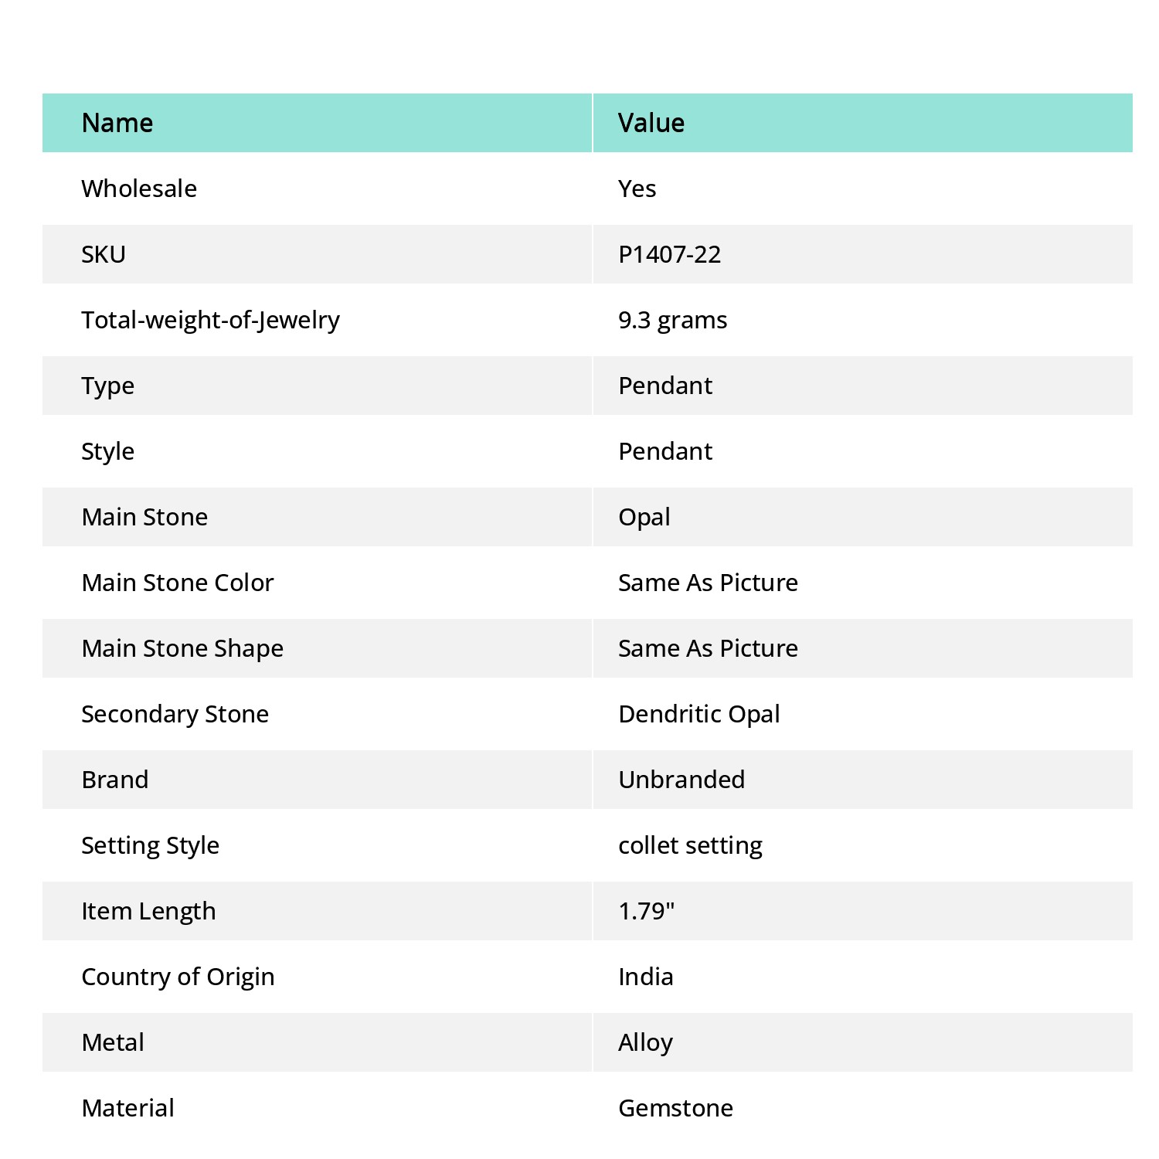Select the Alloy metal value
1159x1159 pixels.
pyautogui.click(x=646, y=1043)
